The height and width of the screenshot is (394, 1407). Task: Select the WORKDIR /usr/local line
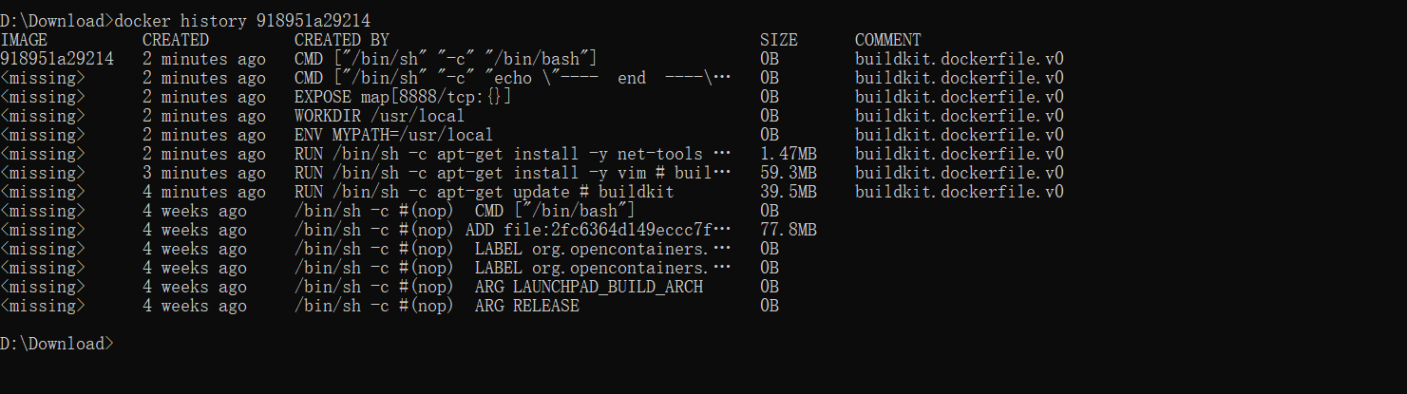click(379, 116)
